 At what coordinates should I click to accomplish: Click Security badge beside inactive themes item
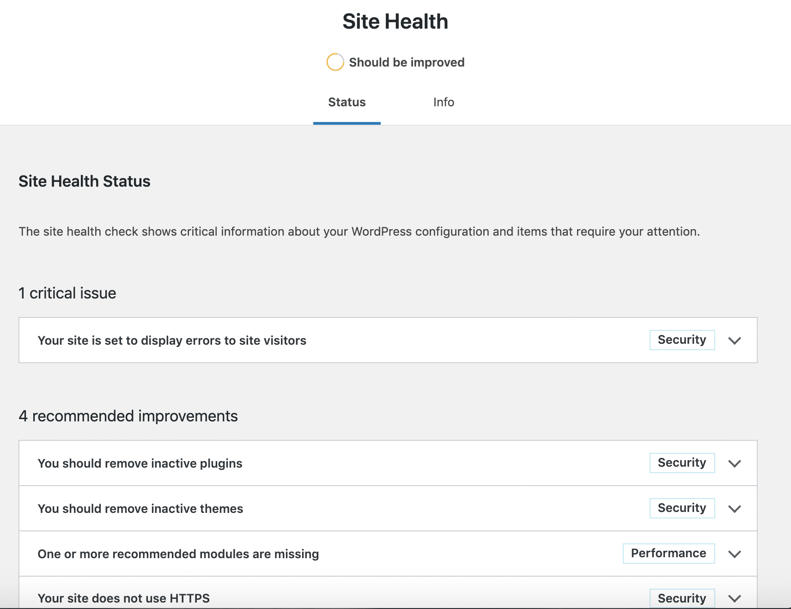tap(682, 508)
